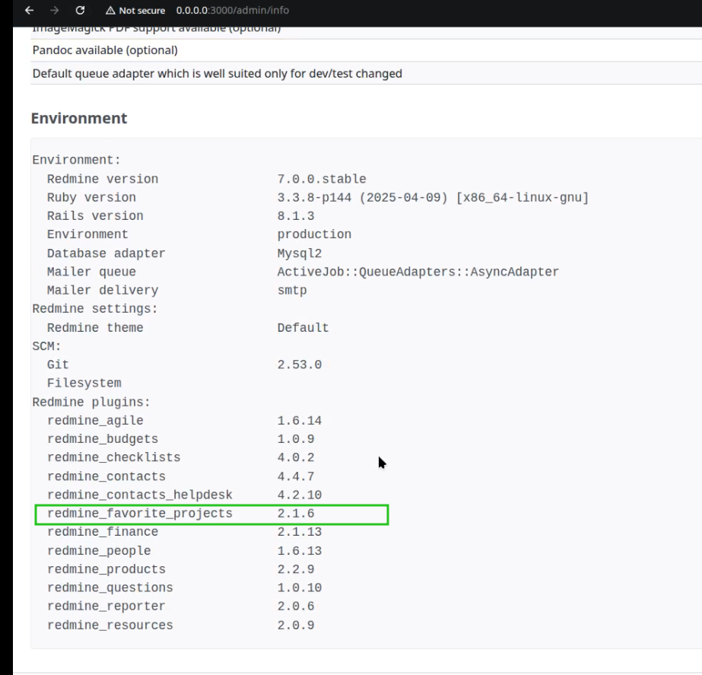Click the Not secure warning indicator
Screen dimensions: 702x675
(135, 11)
